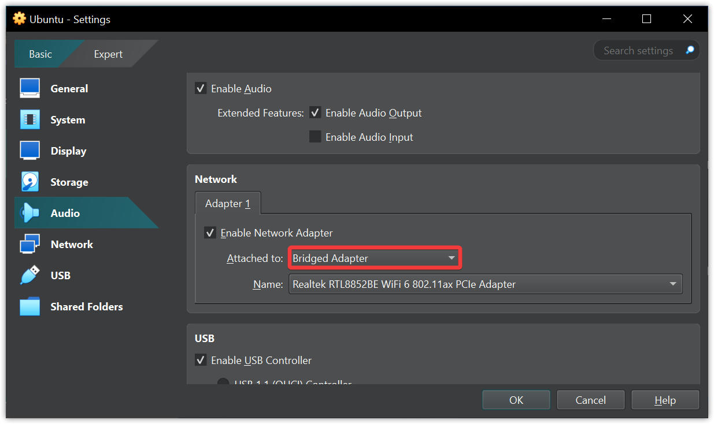Switch to the Basic mode tab
The height and width of the screenshot is (424, 714).
(40, 54)
